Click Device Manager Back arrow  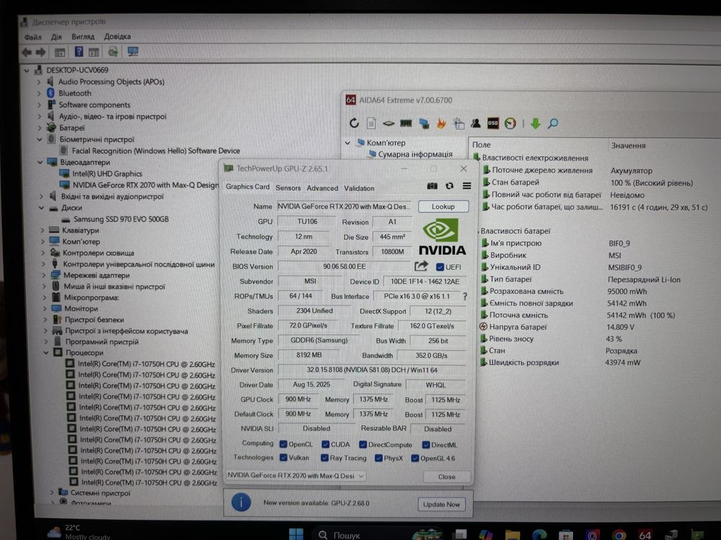pyautogui.click(x=27, y=53)
